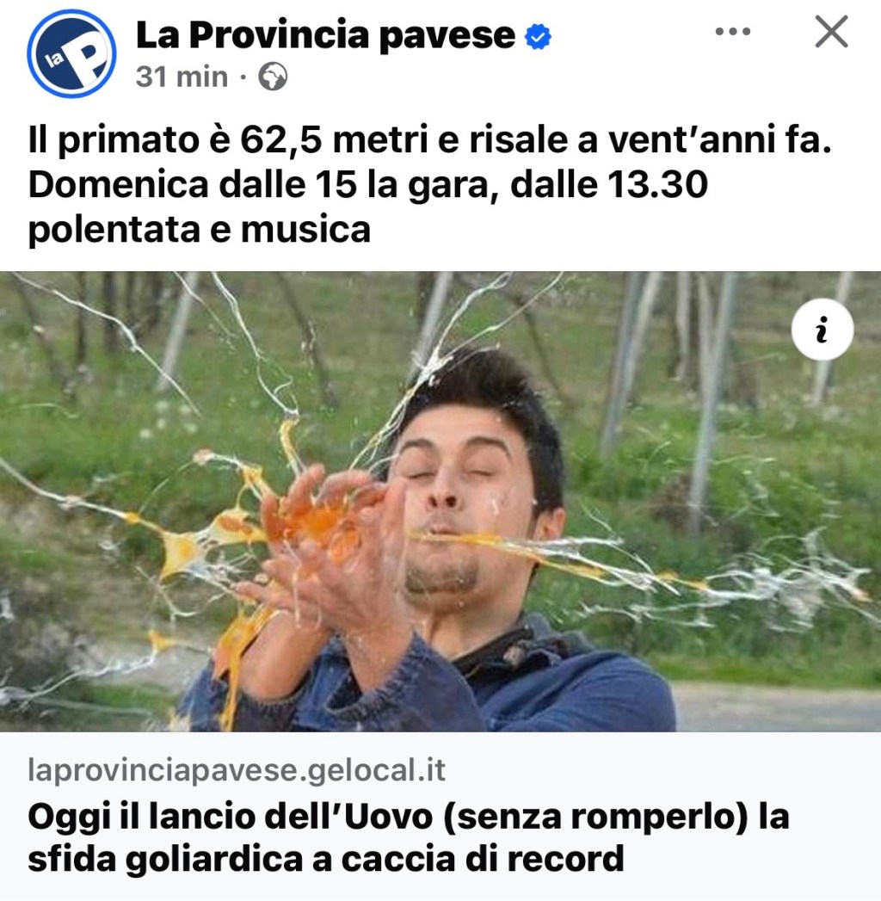Tap the gray link preview card footer
Image resolution: width=881 pixels, height=901 pixels.
440,816
